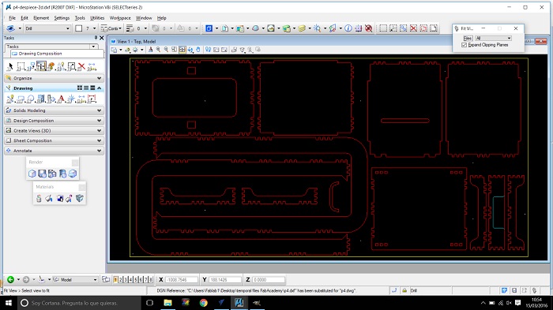The height and width of the screenshot is (310, 553).
Task: Toggle view number 4 button
Action: pos(130,280)
